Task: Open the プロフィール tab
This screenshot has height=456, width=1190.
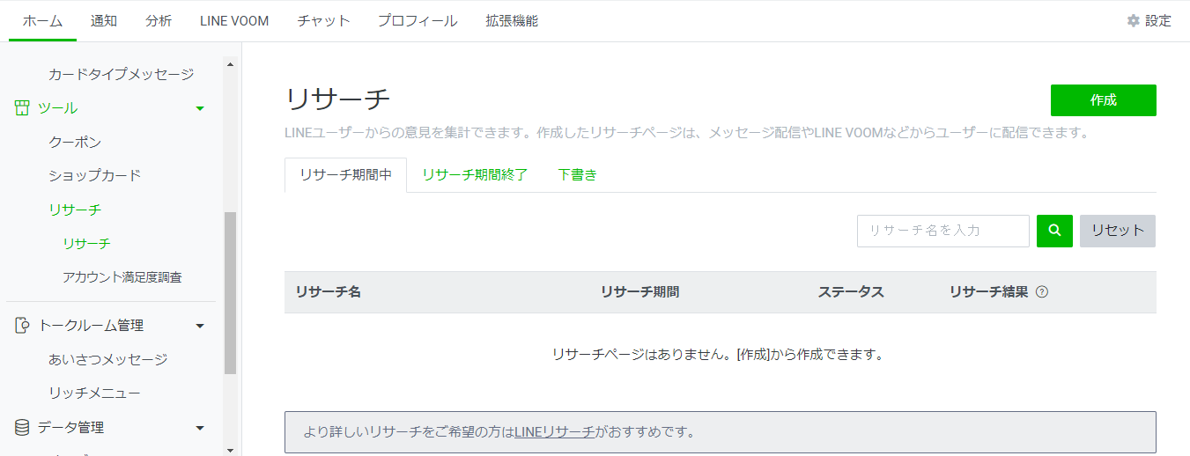Action: (x=418, y=21)
